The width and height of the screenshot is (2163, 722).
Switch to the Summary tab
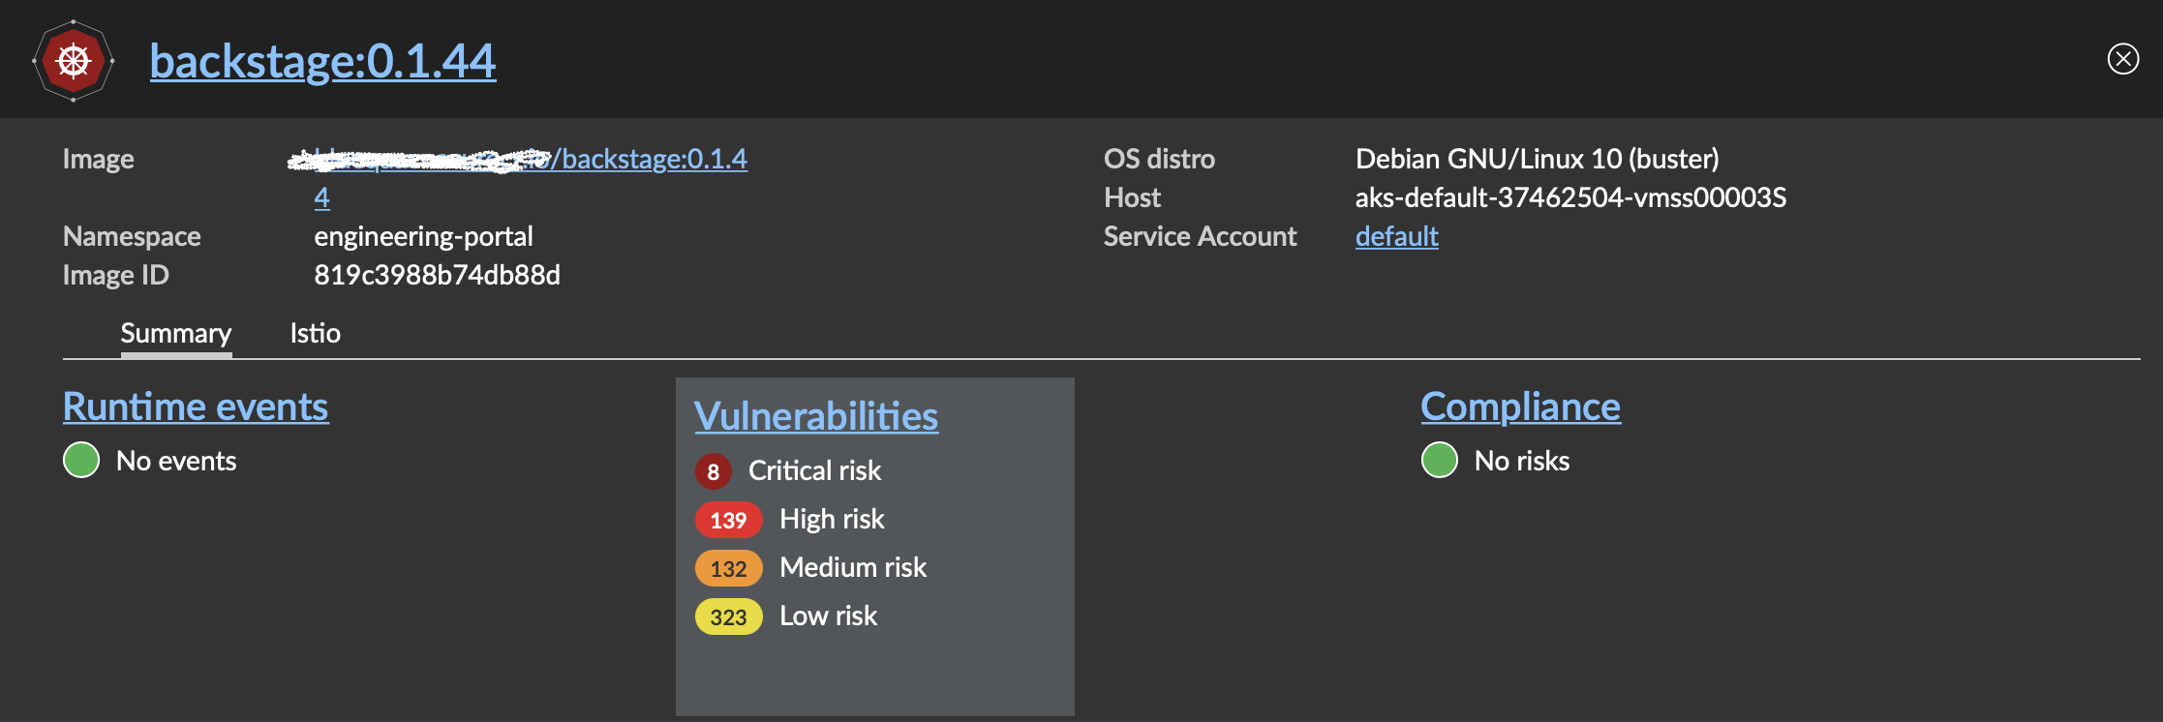click(175, 333)
